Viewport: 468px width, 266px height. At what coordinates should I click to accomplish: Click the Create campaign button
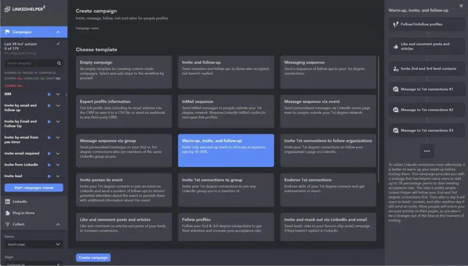pyautogui.click(x=93, y=257)
